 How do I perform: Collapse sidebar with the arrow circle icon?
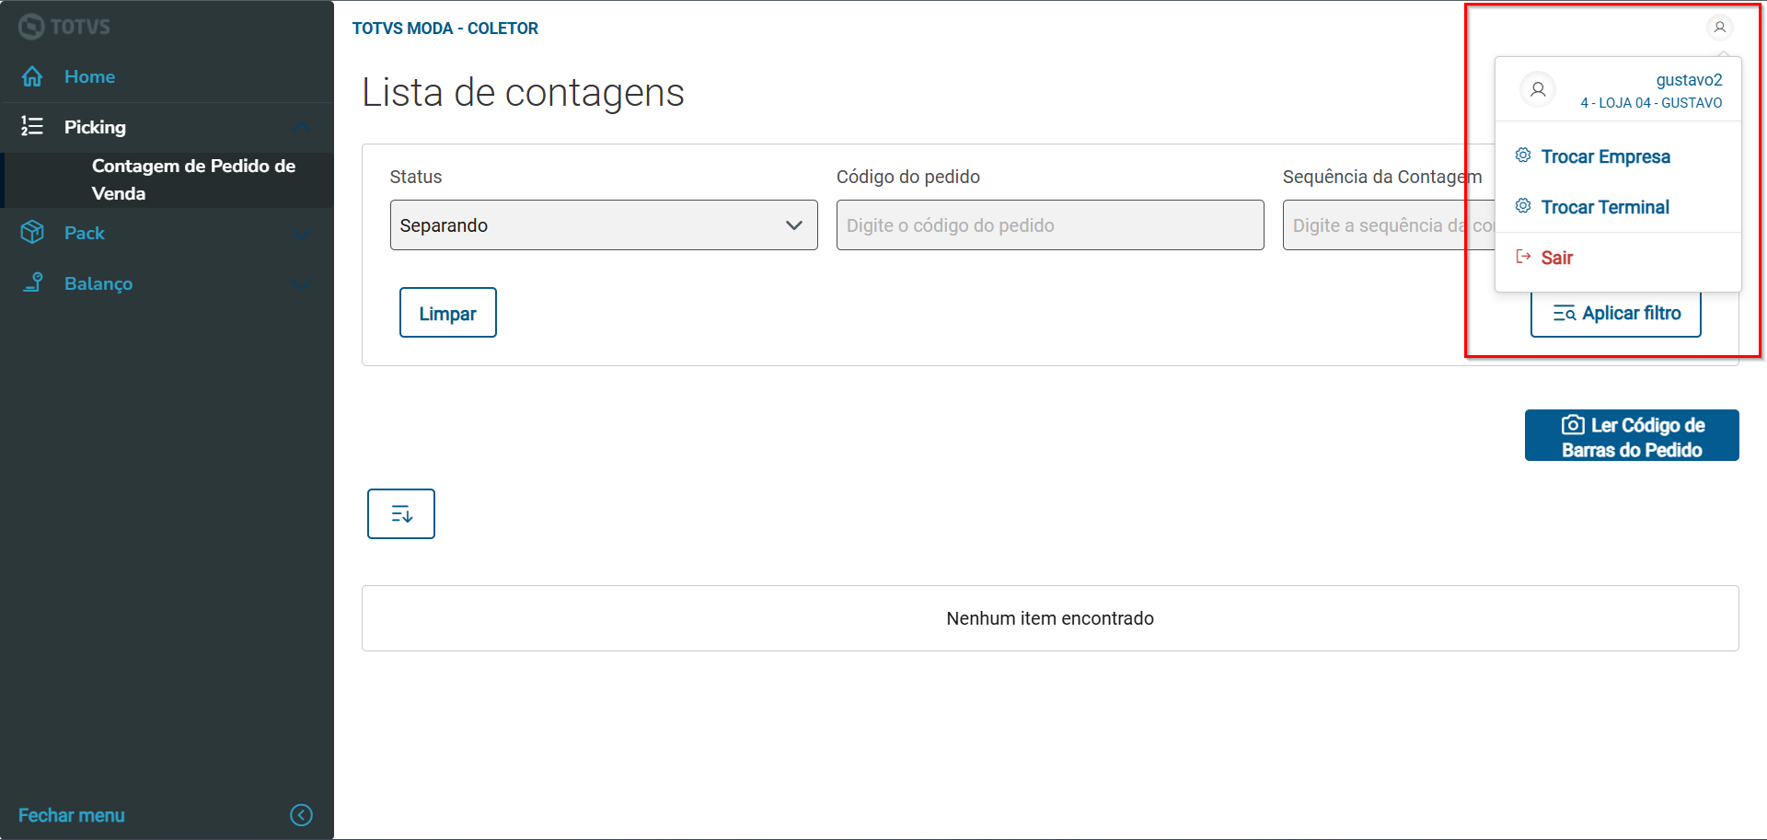(301, 815)
